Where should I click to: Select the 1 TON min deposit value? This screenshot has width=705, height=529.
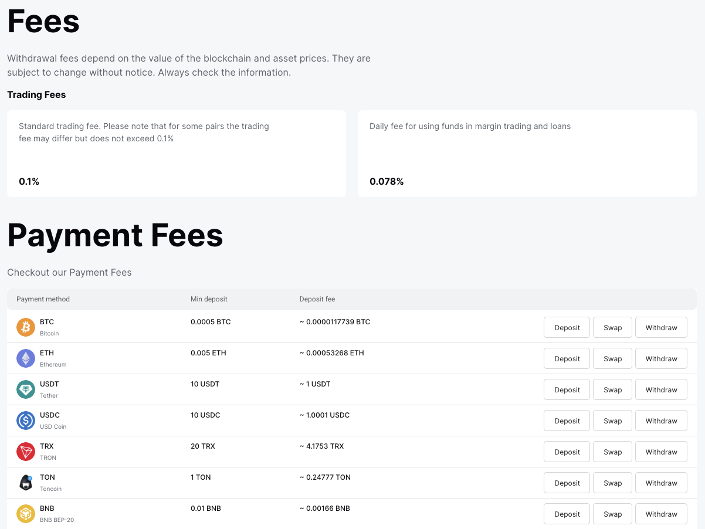(x=201, y=477)
